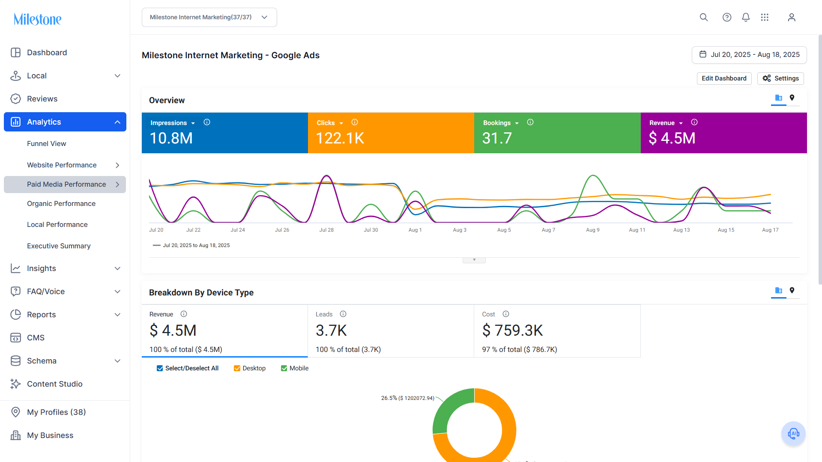Open the search icon in header
822x462 pixels.
704,17
